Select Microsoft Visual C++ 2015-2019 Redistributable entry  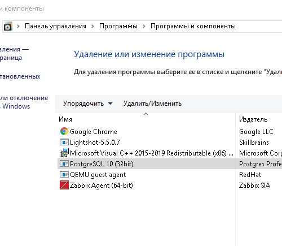pyautogui.click(x=152, y=153)
